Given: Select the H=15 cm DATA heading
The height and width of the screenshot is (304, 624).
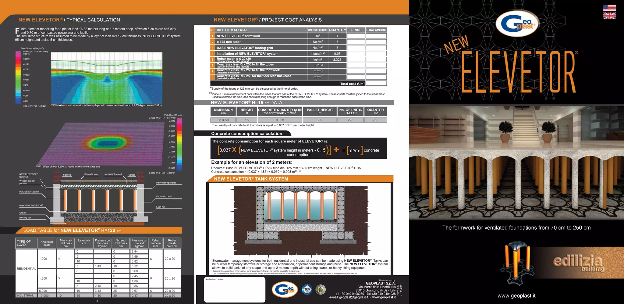Looking at the screenshot, I should point(246,103).
